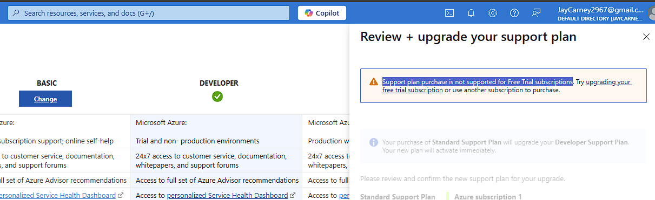The height and width of the screenshot is (200, 655).
Task: Click the green checkmark under DEVELOPER
Action: (217, 96)
